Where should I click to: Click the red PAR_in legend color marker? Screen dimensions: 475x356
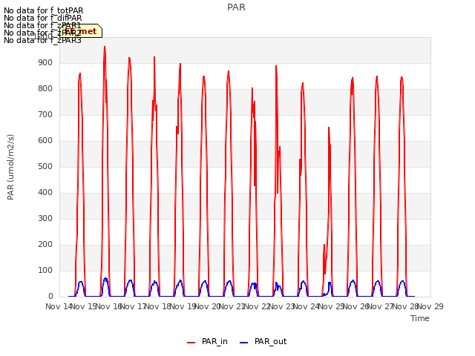click(x=191, y=343)
